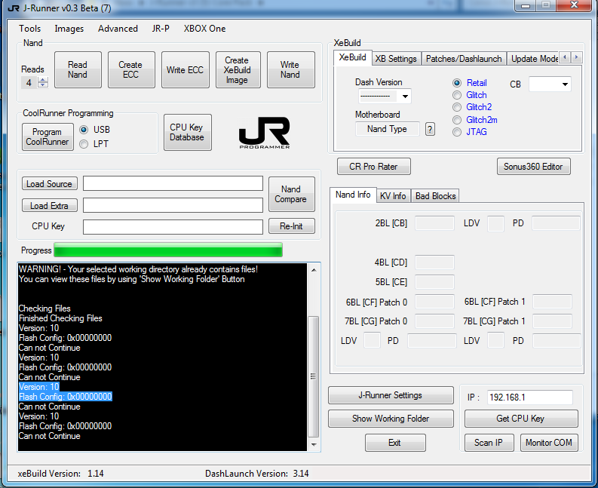
Task: Open the CB dropdown
Action: [565, 84]
